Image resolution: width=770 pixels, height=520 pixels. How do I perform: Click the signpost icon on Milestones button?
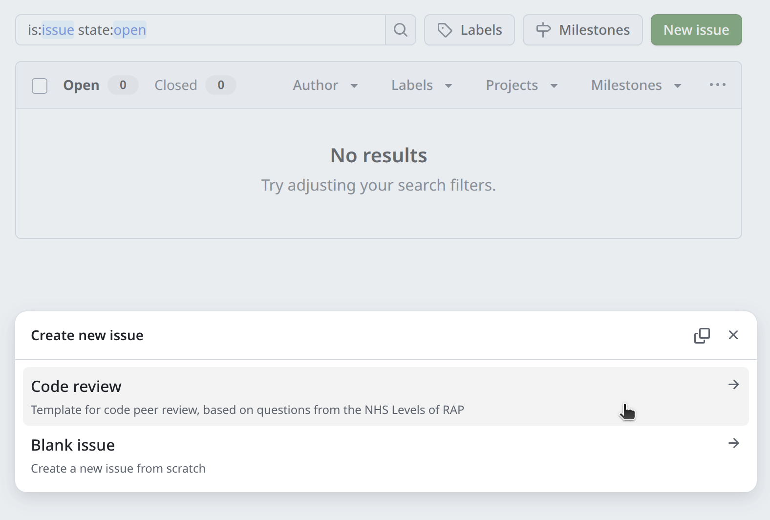543,30
